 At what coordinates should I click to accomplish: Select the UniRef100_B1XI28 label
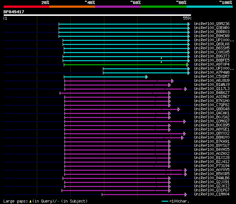coord(212,158)
